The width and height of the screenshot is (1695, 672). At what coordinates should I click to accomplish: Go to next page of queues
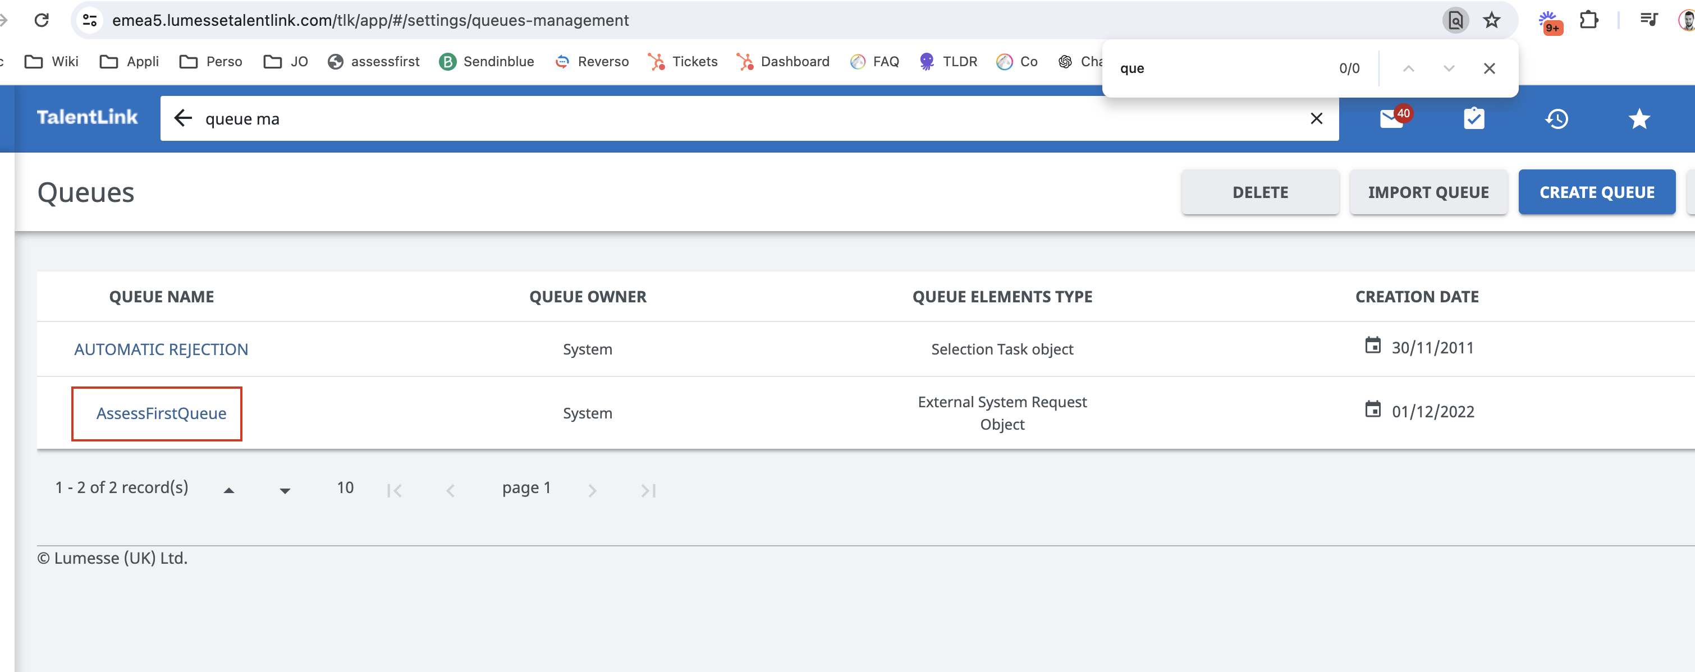coord(592,490)
